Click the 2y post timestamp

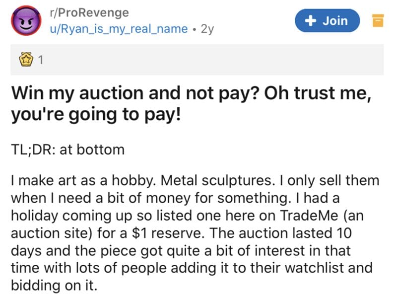point(207,29)
